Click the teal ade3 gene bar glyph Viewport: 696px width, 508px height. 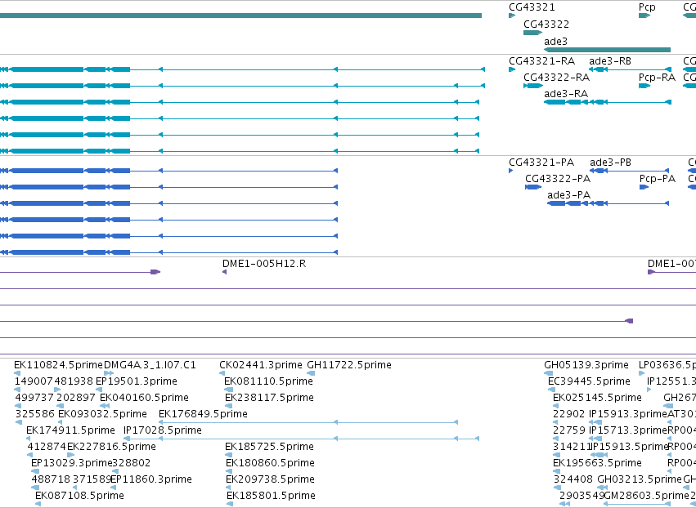[607, 50]
